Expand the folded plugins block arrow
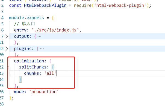This screenshot has width=165, height=106. point(7,49)
